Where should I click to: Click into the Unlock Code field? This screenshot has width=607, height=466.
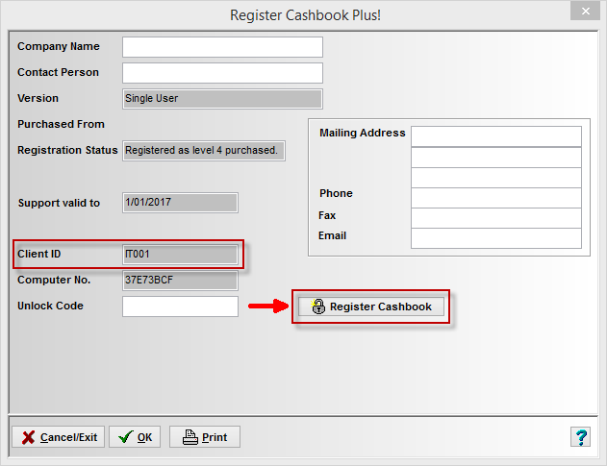pos(181,307)
